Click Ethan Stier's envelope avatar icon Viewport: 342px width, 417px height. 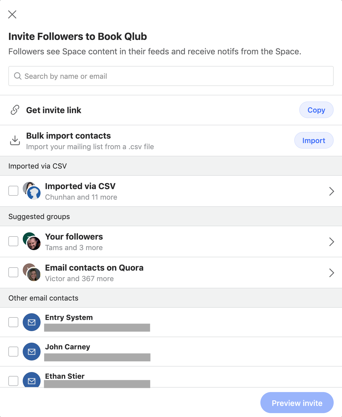32,380
